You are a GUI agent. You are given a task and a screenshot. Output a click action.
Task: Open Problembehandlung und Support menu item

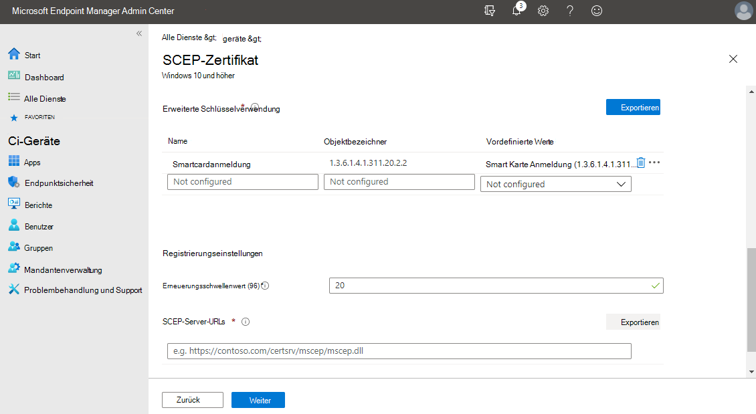[83, 290]
